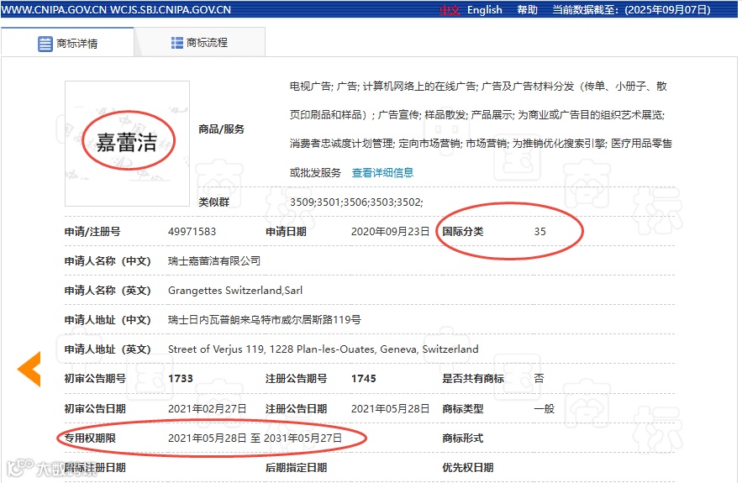Select registration announcement issue 1745
Image resolution: width=742 pixels, height=483 pixels.
pos(363,379)
